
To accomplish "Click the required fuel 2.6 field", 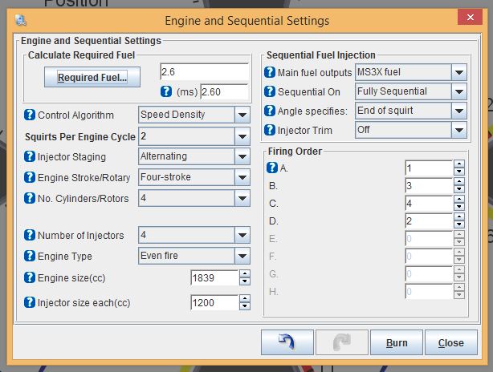I will [205, 72].
